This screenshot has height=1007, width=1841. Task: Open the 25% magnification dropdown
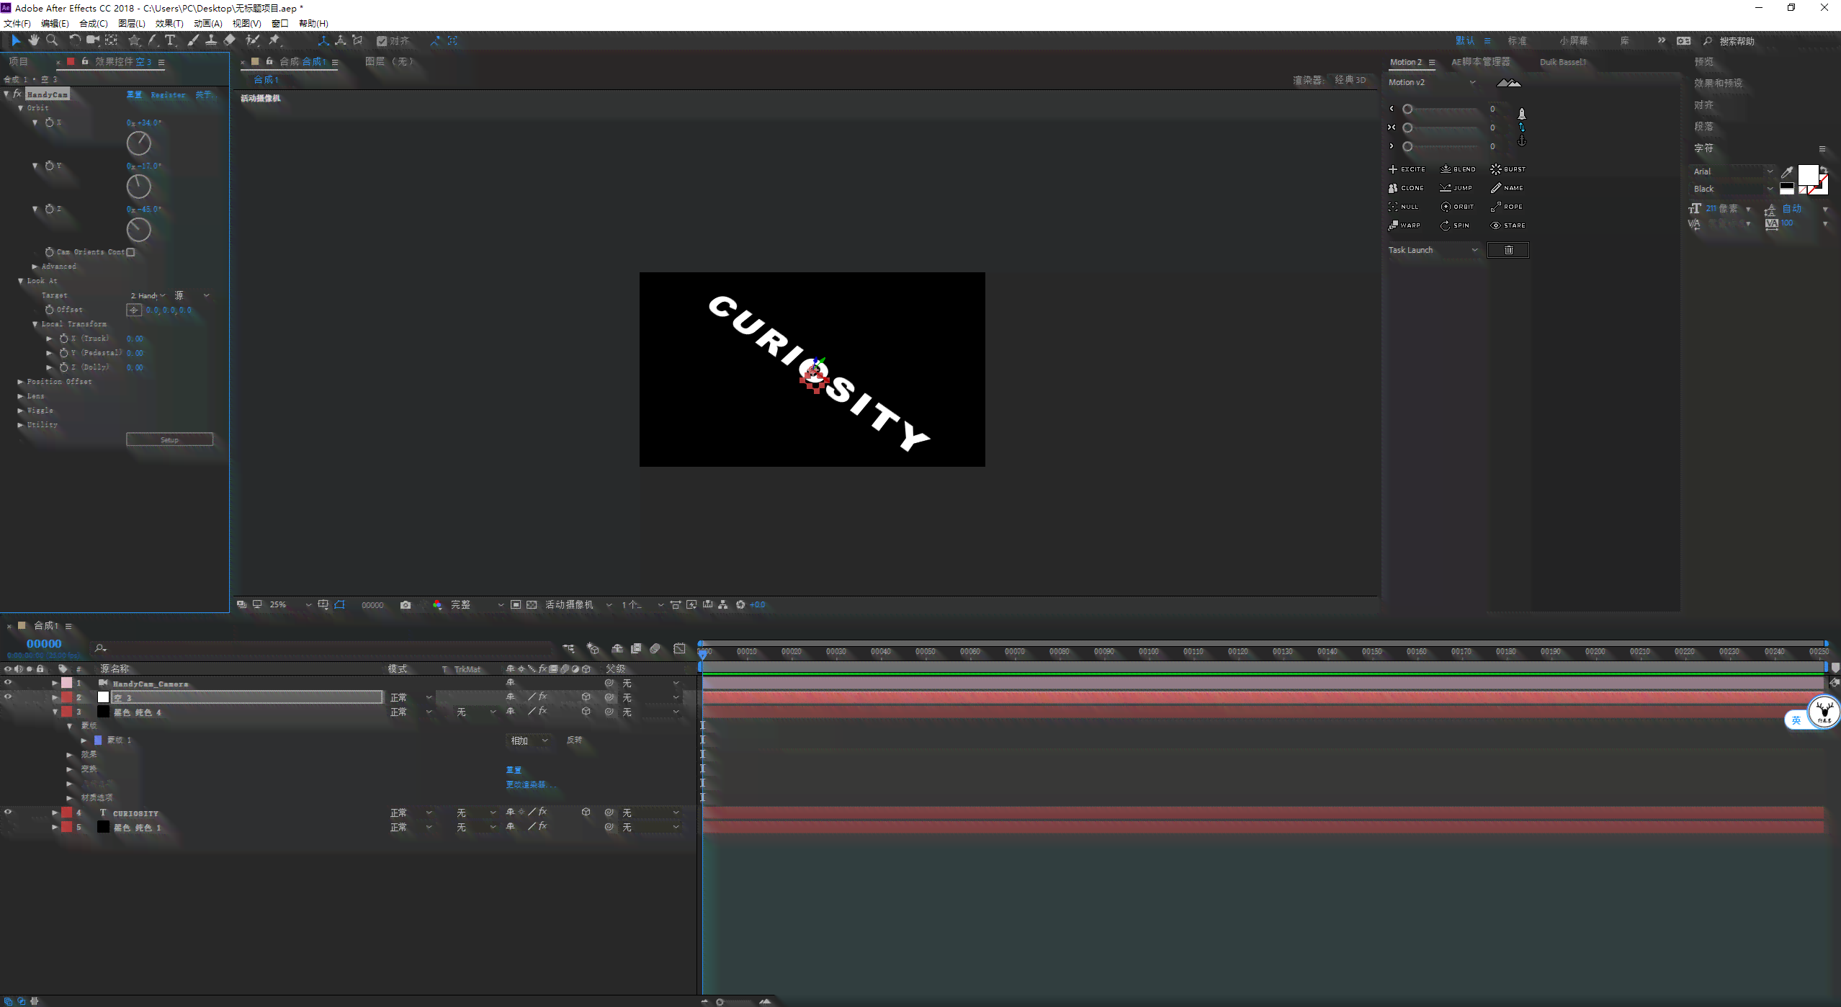point(290,605)
